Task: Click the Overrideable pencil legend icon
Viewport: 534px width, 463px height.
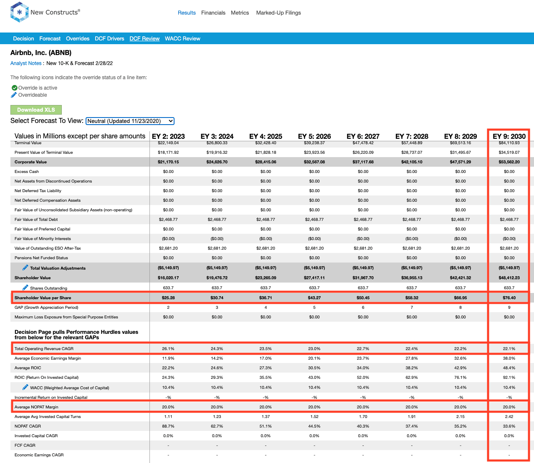Action: (14, 95)
